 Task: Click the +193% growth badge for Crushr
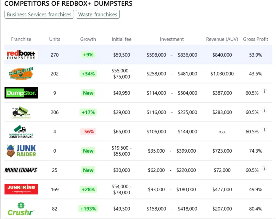tap(88, 209)
